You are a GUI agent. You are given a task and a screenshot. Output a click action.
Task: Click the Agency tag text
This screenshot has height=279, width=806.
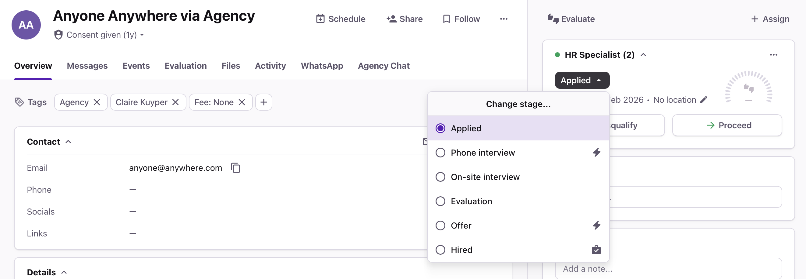coord(74,102)
